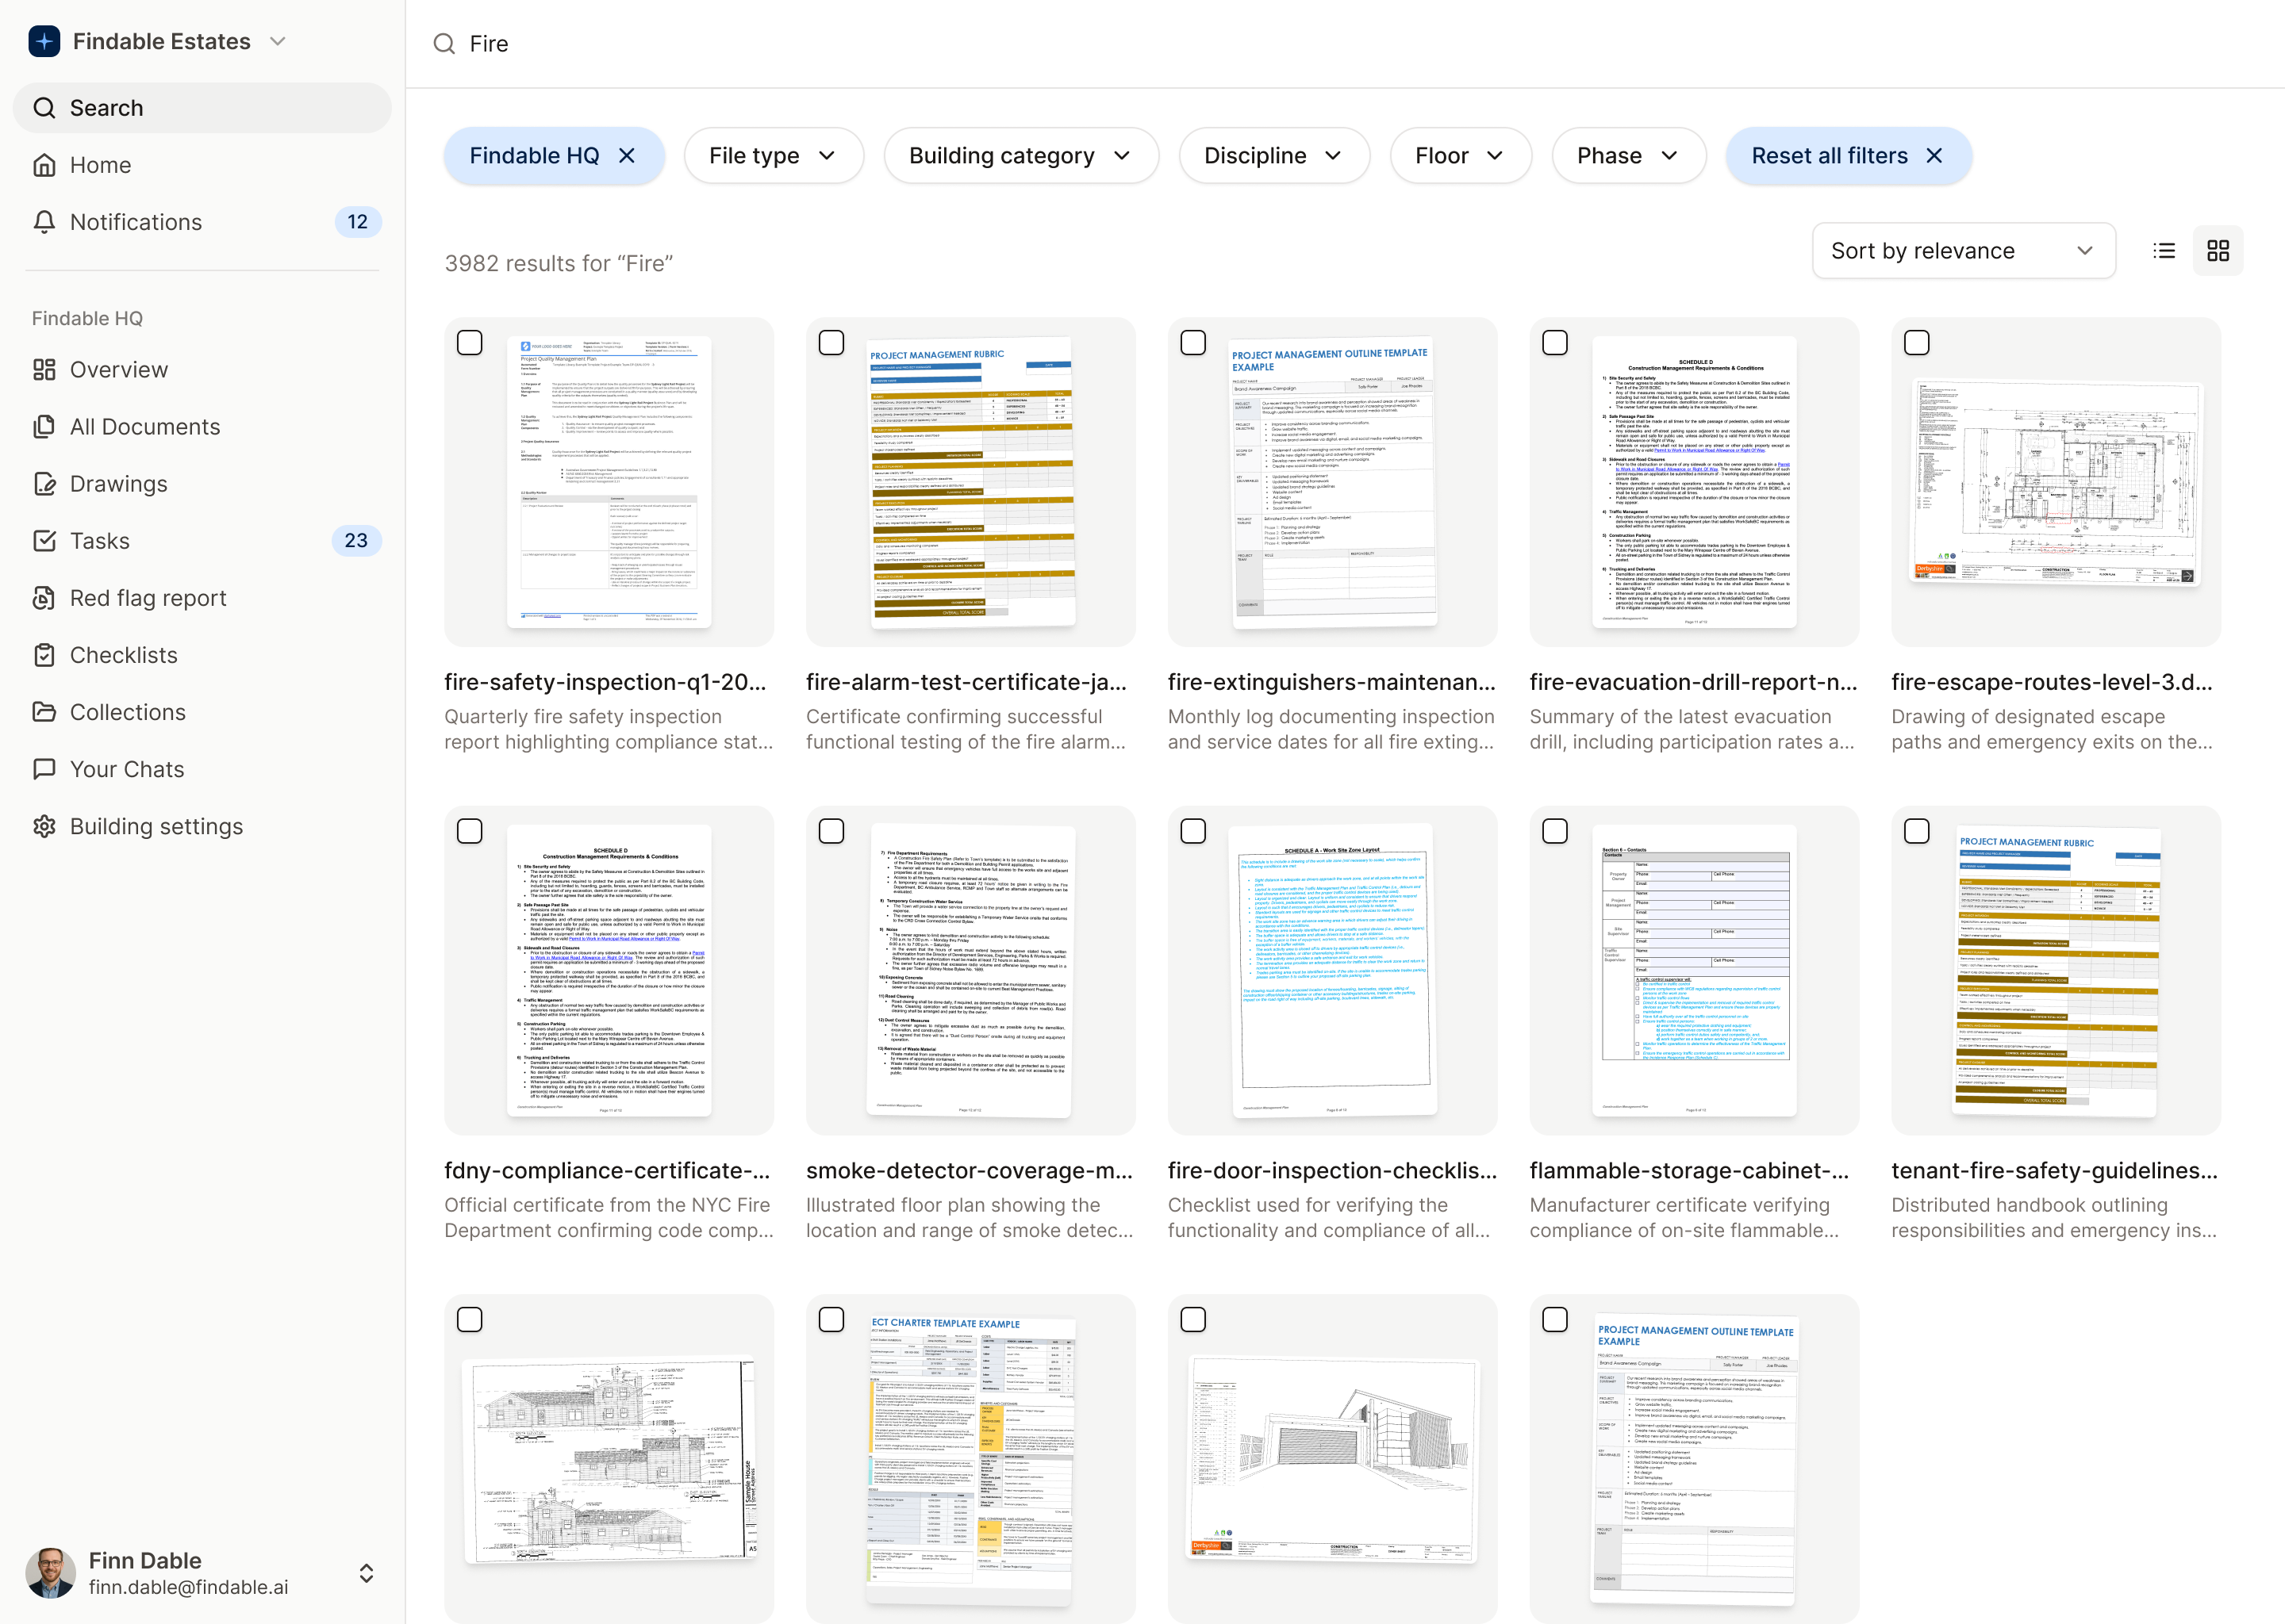Open the fire-door-inspection-checklist thumbnail
Image resolution: width=2285 pixels, height=1624 pixels.
pos(1333,970)
